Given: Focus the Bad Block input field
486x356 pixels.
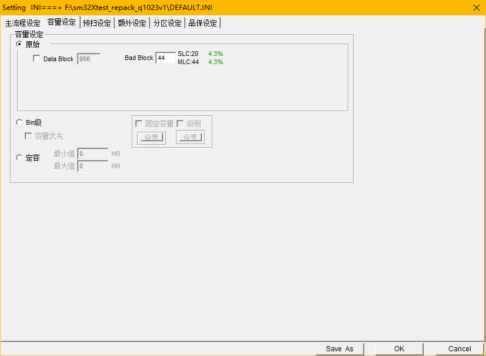Looking at the screenshot, I should point(166,58).
